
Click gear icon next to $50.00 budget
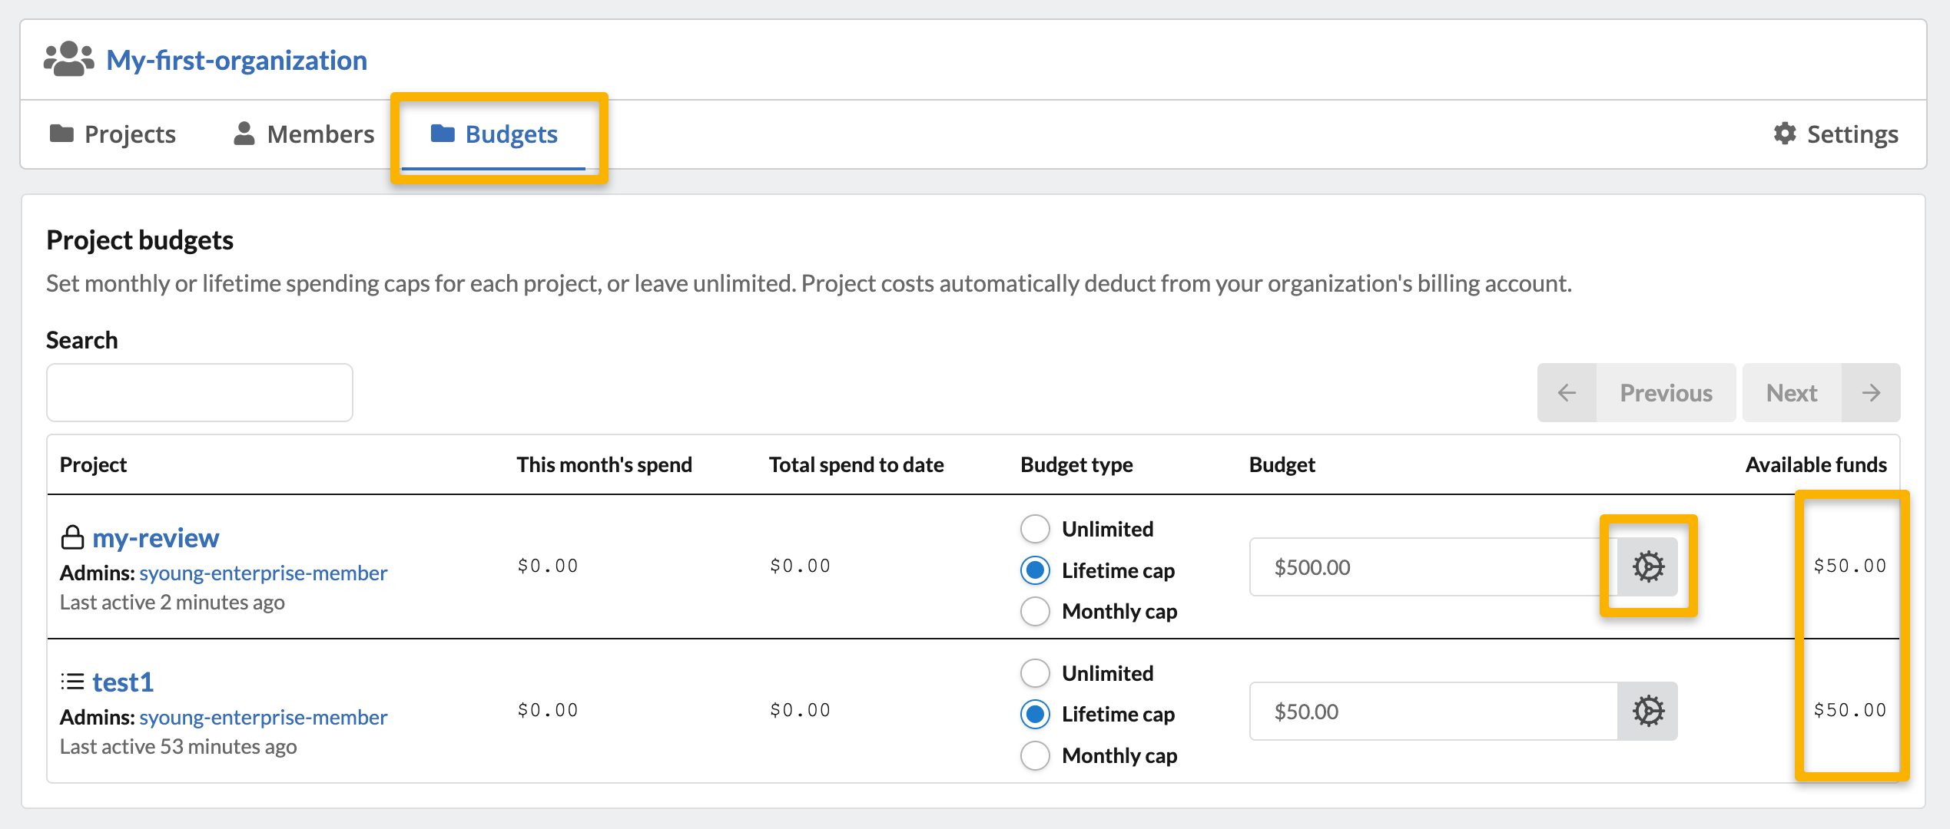click(x=1647, y=712)
